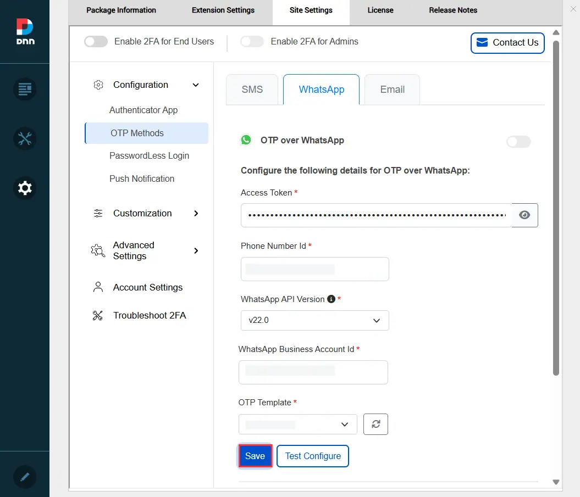580x497 pixels.
Task: Open the OTP Template dropdown
Action: (x=298, y=424)
